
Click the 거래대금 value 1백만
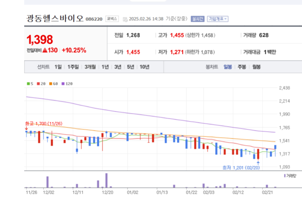pos(270,52)
